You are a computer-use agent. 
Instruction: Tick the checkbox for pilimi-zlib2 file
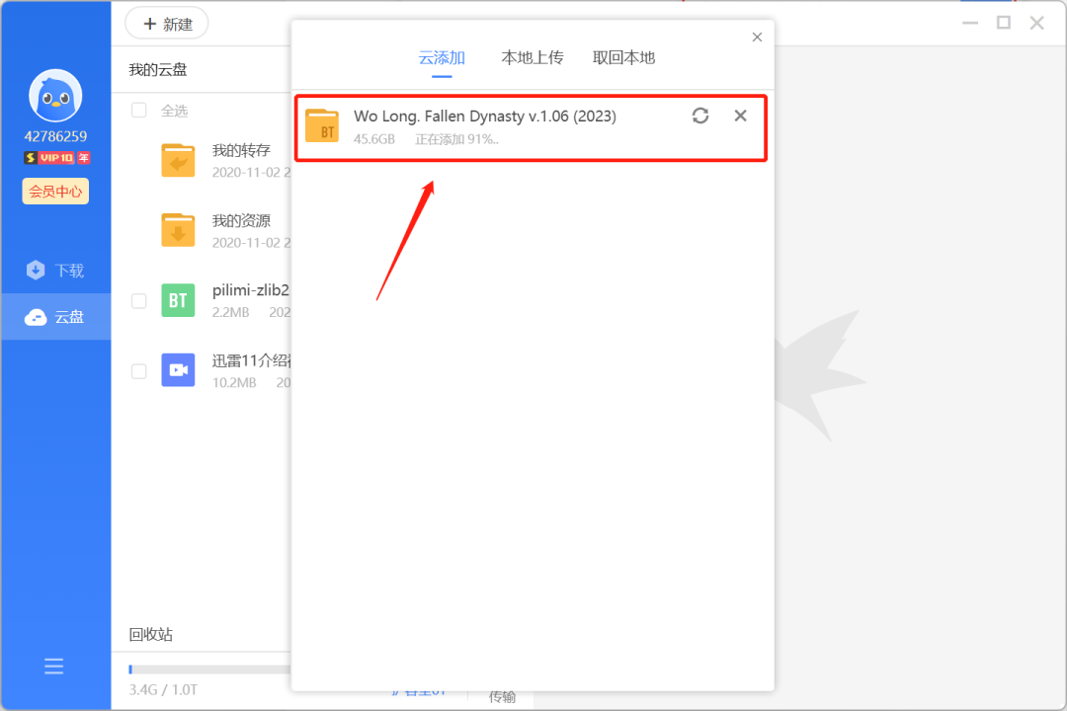pos(139,301)
